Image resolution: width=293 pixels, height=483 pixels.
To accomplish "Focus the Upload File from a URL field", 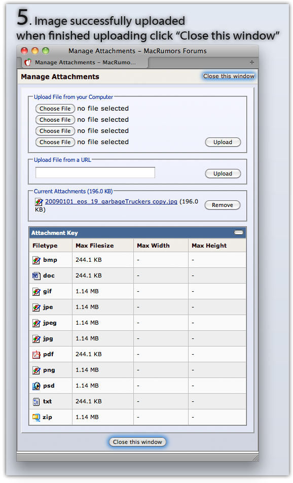I will [x=95, y=172].
